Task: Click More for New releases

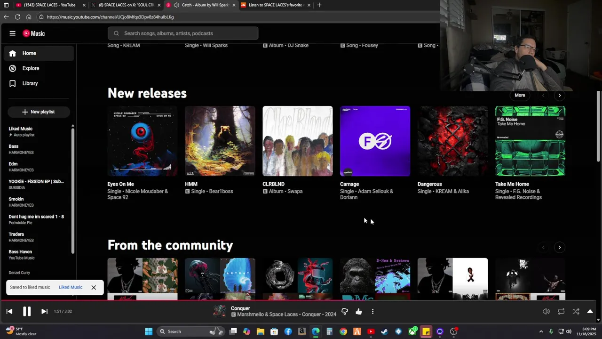Action: point(520,95)
